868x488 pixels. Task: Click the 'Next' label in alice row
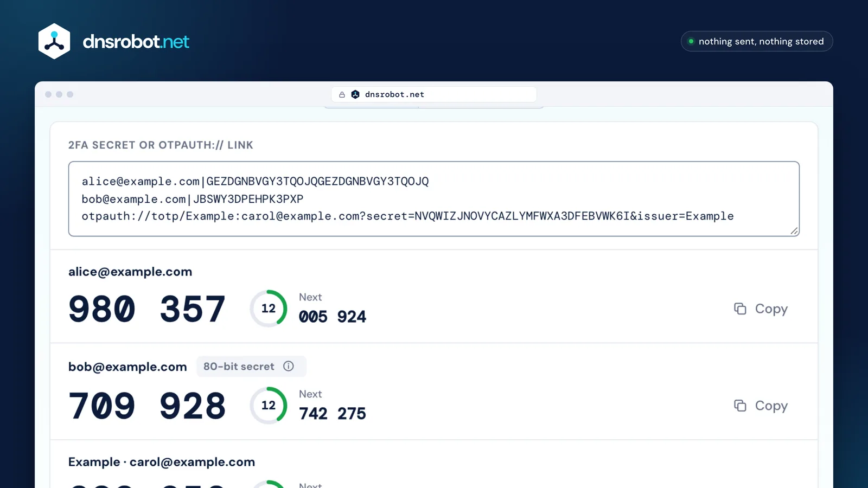pyautogui.click(x=310, y=297)
